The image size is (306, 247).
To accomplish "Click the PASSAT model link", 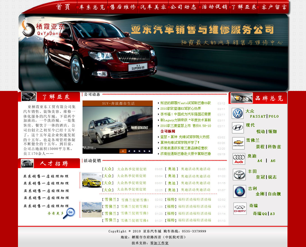I will tap(258, 116).
